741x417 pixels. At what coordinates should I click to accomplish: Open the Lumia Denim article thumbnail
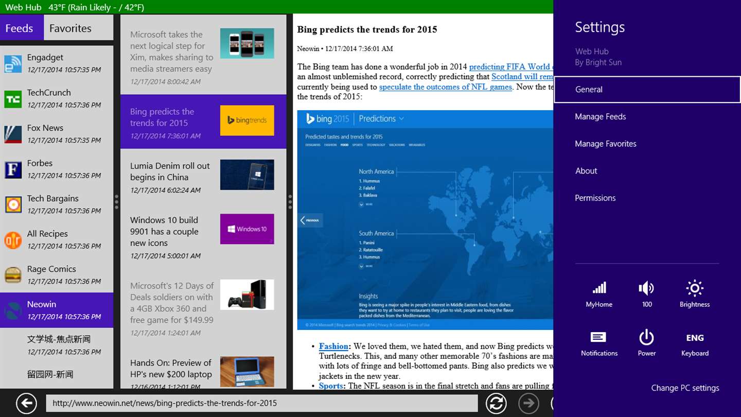tap(247, 175)
